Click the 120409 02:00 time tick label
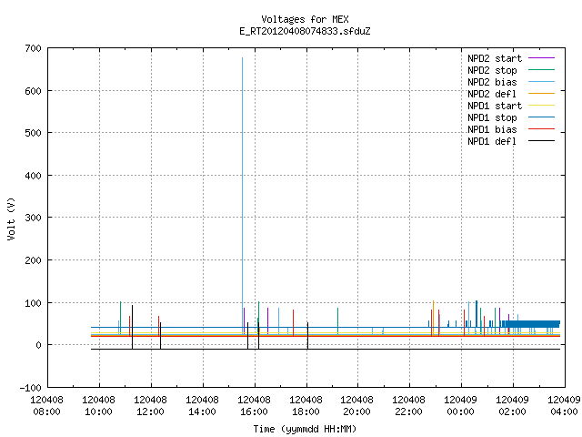This screenshot has height=437, width=582. [x=513, y=406]
